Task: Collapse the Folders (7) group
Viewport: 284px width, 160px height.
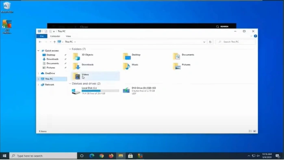Action: (x=70, y=49)
